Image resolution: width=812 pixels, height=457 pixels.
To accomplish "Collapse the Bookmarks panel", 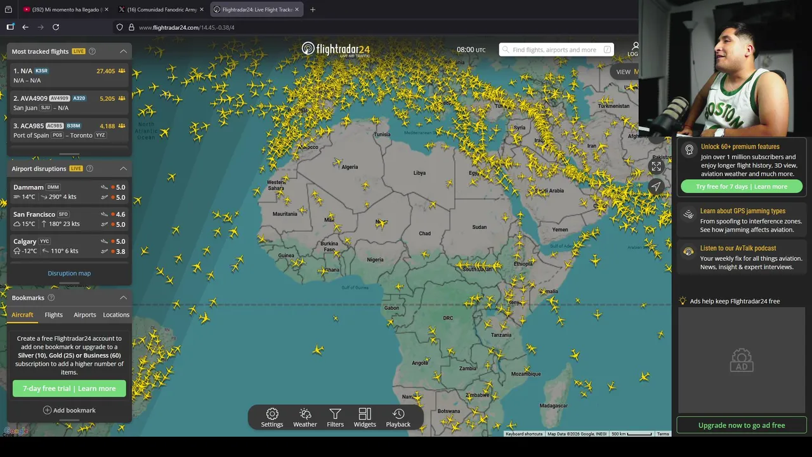I will click(x=123, y=298).
